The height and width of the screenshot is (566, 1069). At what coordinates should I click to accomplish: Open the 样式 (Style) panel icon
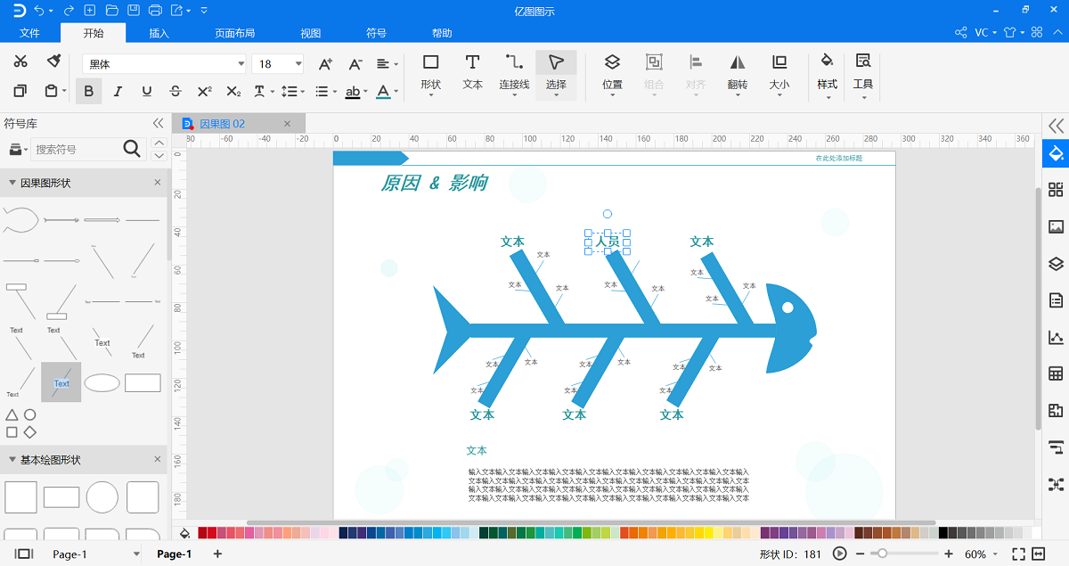[827, 71]
